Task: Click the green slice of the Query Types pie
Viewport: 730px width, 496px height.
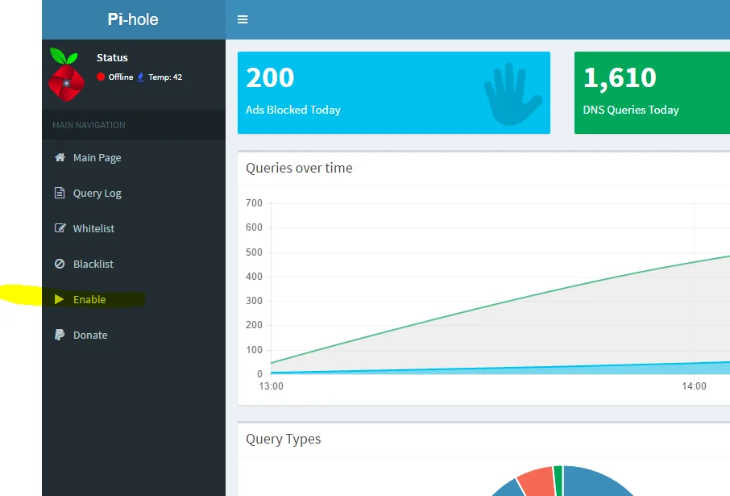Action: tap(558, 477)
